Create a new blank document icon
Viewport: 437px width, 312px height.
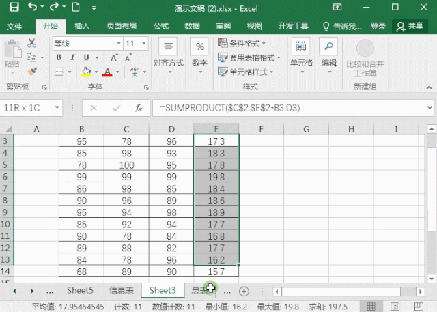coord(76,7)
